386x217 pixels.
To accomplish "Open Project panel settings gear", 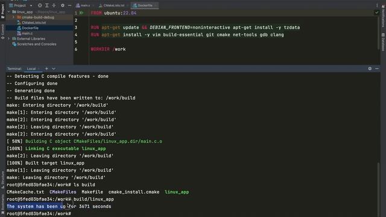I will [63, 5].
